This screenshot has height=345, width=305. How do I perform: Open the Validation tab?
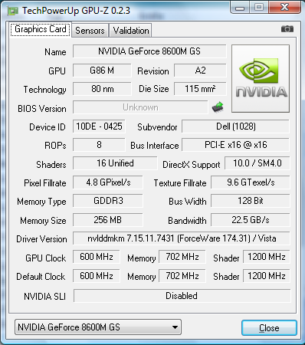click(x=131, y=31)
